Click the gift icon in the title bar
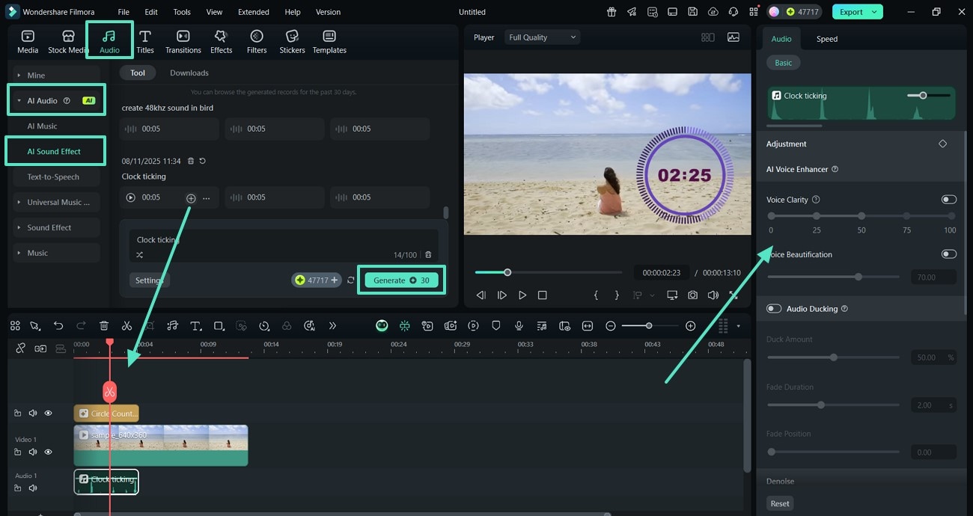The height and width of the screenshot is (516, 973). click(x=611, y=12)
